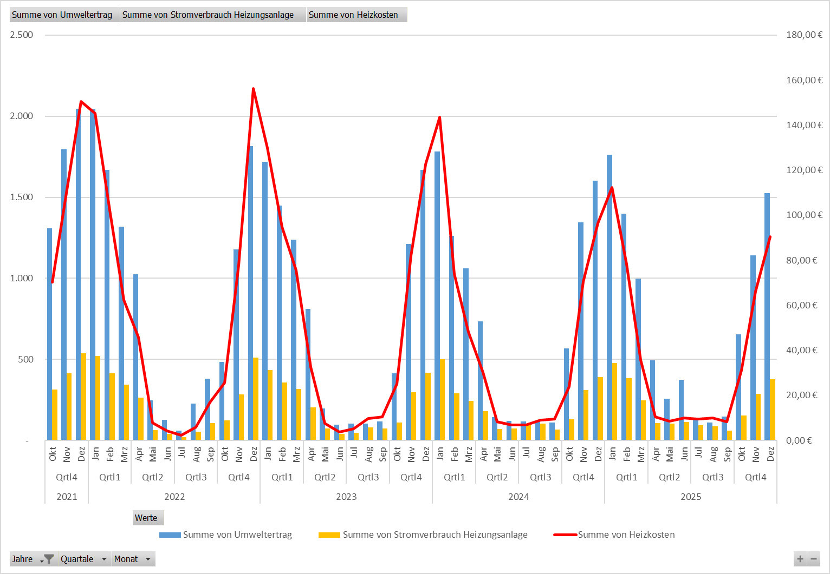Open the Jahre filter funnel icon
Screen dimensions: 830x574
(48, 559)
